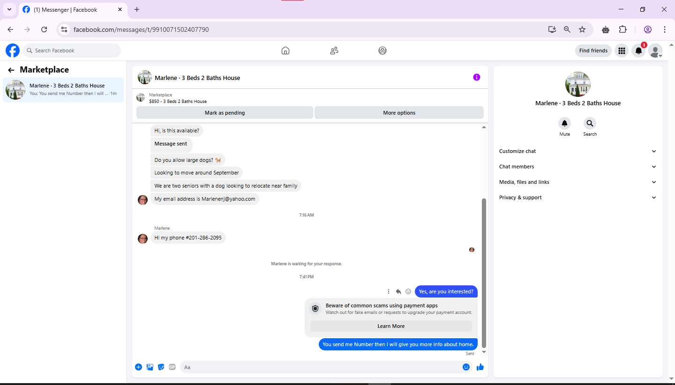This screenshot has height=385, width=675.
Task: Select the Messenger | Facebook tab
Action: [x=73, y=10]
